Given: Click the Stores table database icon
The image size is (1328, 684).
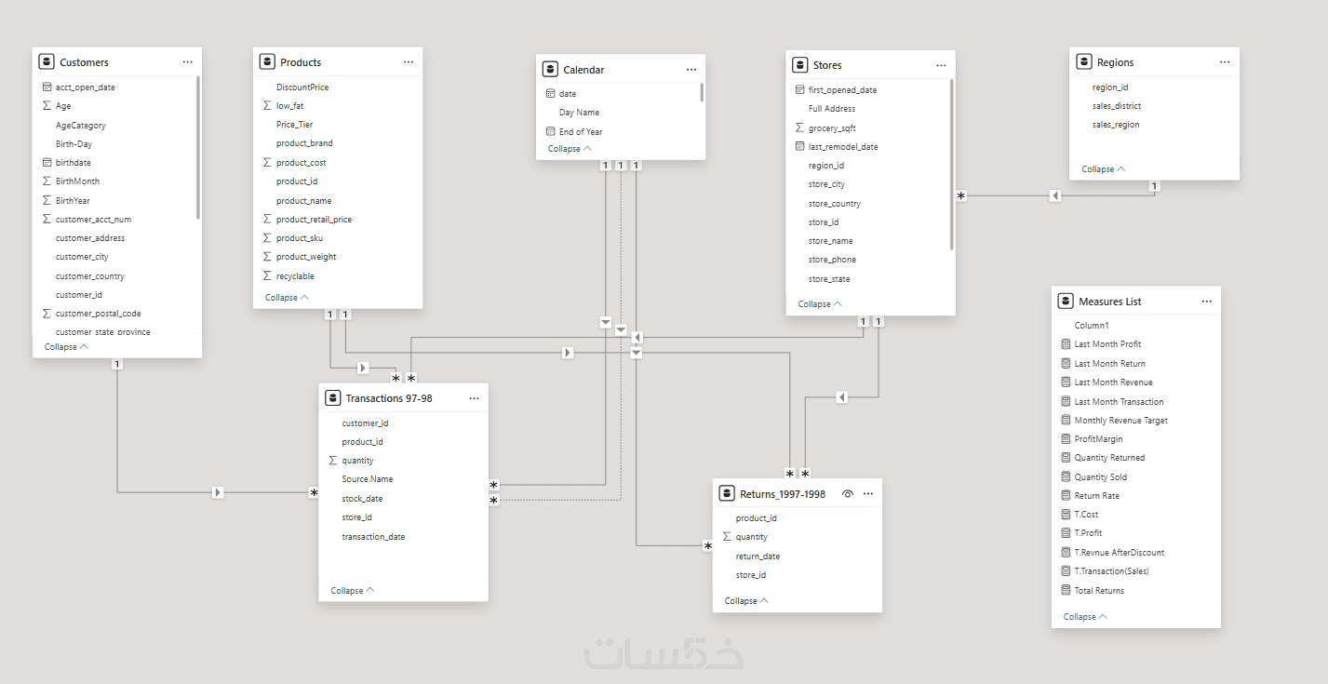Looking at the screenshot, I should 799,65.
